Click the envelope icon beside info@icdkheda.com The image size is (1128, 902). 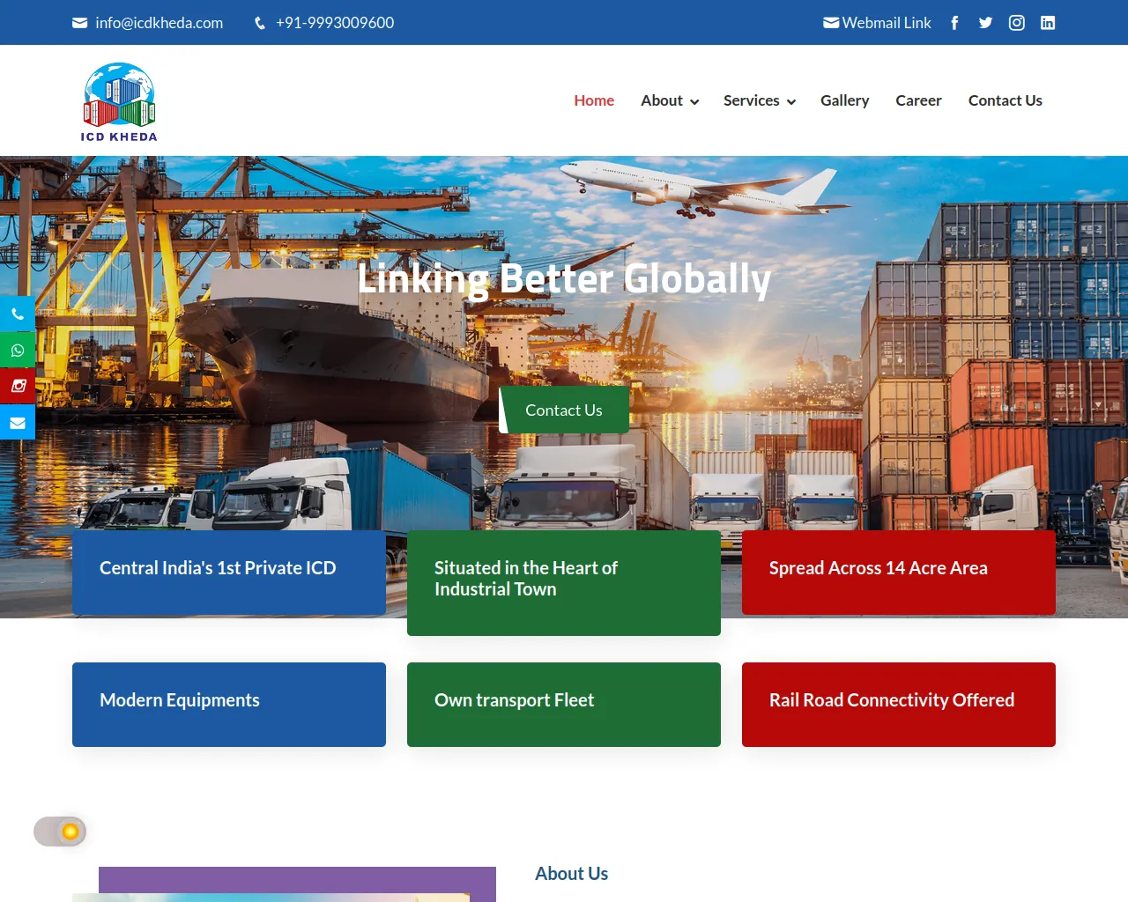(x=79, y=23)
